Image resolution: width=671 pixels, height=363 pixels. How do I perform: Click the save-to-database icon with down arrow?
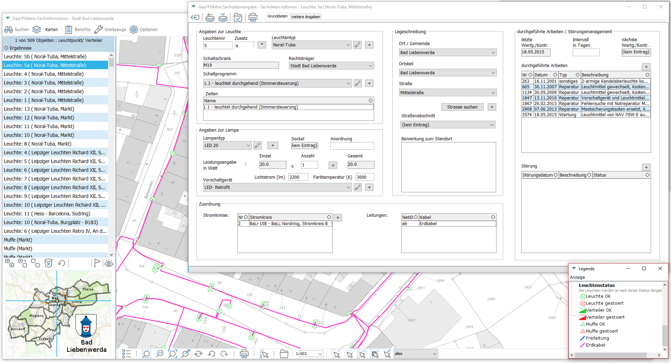[x=223, y=17]
